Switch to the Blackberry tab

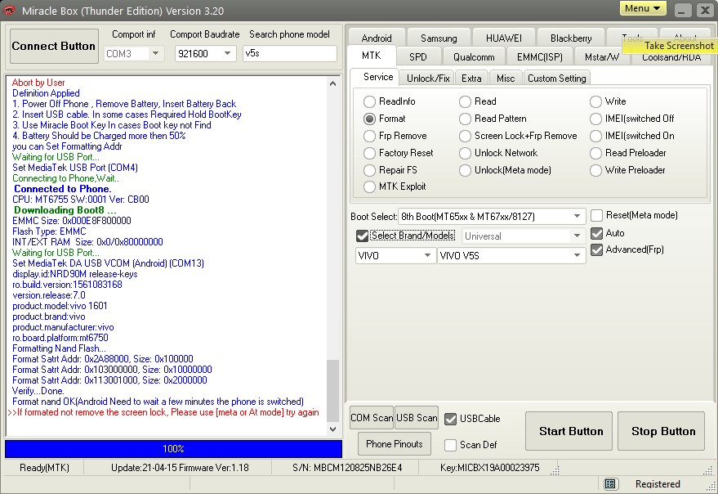(x=571, y=38)
